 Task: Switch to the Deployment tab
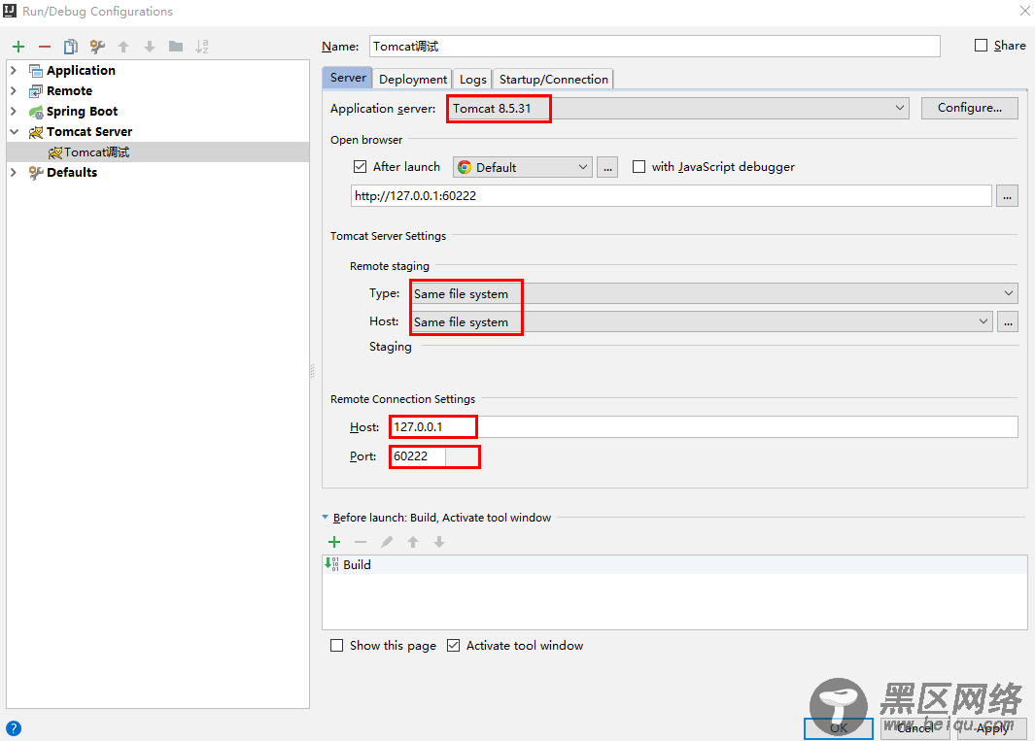(413, 80)
